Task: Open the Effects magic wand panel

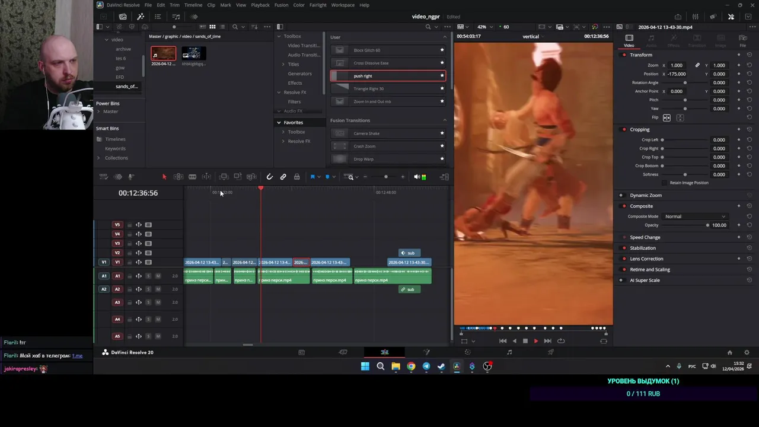Action: click(x=141, y=17)
